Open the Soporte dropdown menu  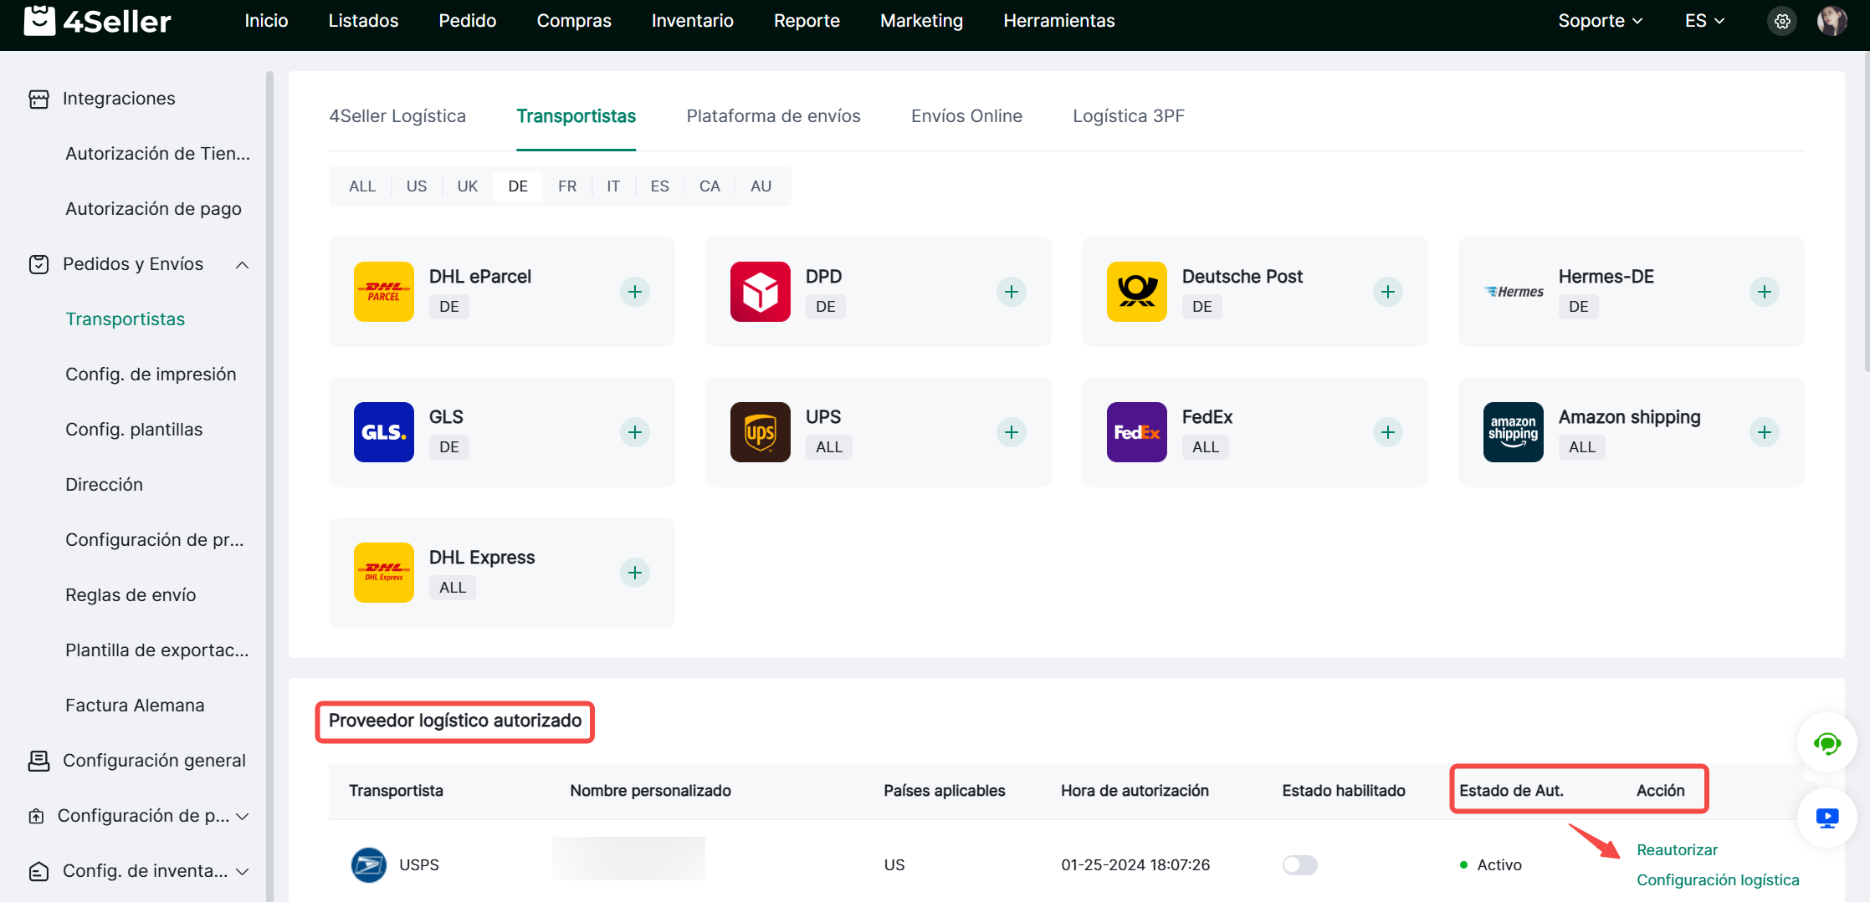[x=1600, y=21]
